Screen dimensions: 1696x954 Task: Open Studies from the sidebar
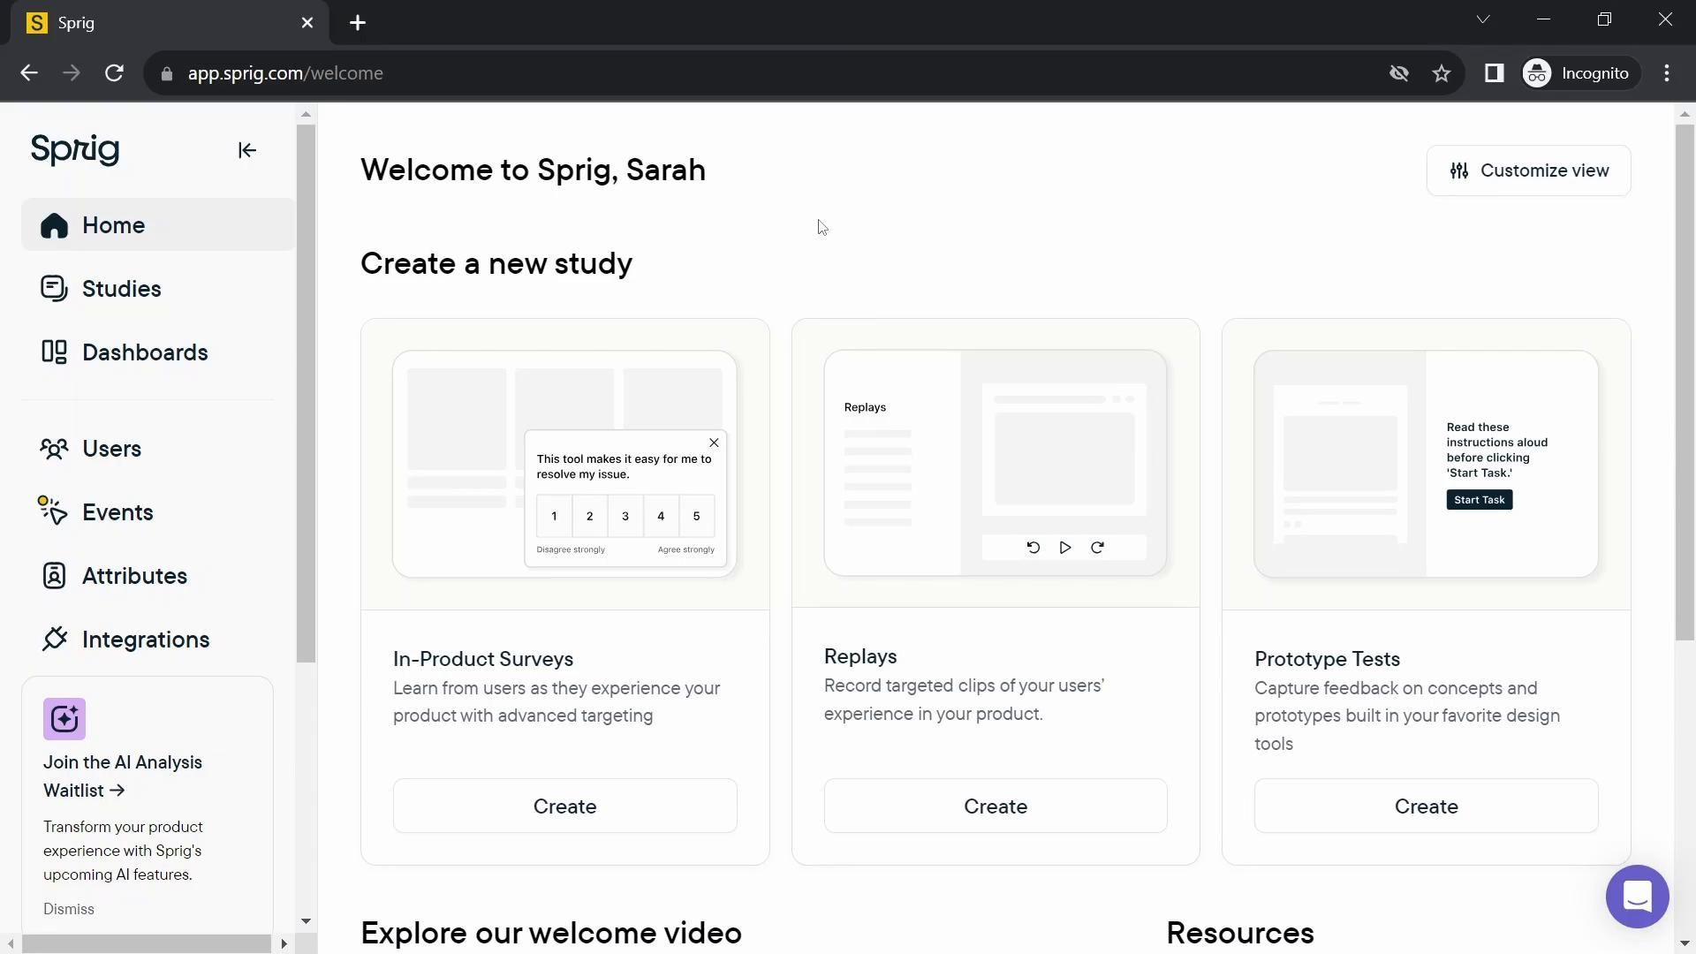click(x=121, y=289)
